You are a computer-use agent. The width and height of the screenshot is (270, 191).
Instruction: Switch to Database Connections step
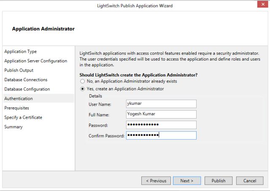point(26,80)
